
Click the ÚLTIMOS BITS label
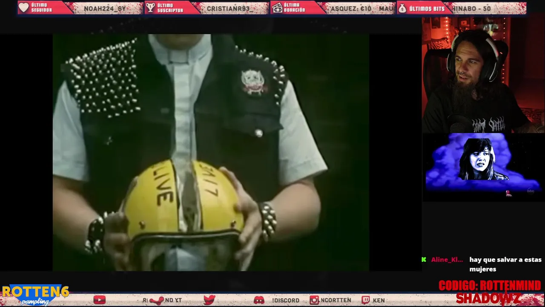(x=427, y=9)
